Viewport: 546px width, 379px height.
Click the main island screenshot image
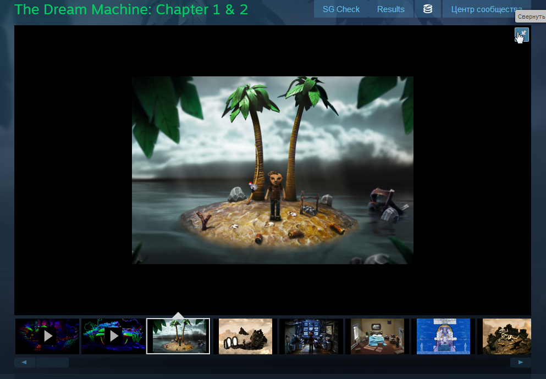click(273, 170)
